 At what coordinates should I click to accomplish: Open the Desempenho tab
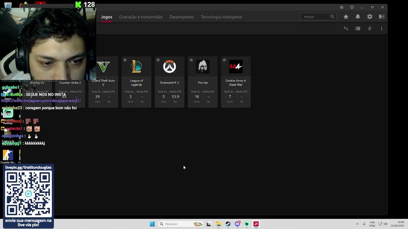182,17
